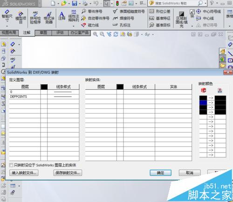Screen dimensions: 233x202
Task: Expand the Save dropdown arrow
Action: click(x=80, y=3)
